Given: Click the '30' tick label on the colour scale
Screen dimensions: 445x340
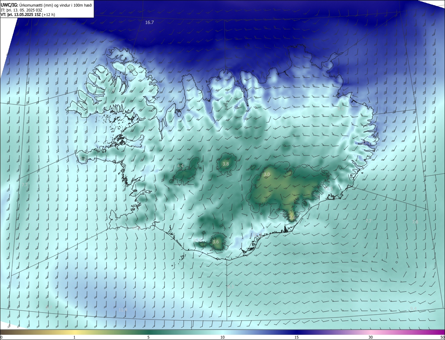Looking at the screenshot, I should tap(371, 337).
